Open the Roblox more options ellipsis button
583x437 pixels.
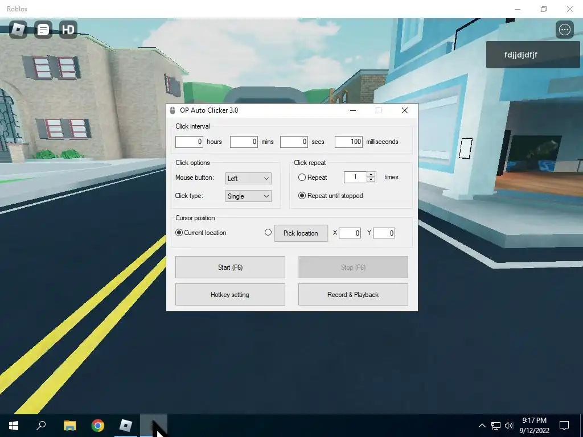point(564,30)
